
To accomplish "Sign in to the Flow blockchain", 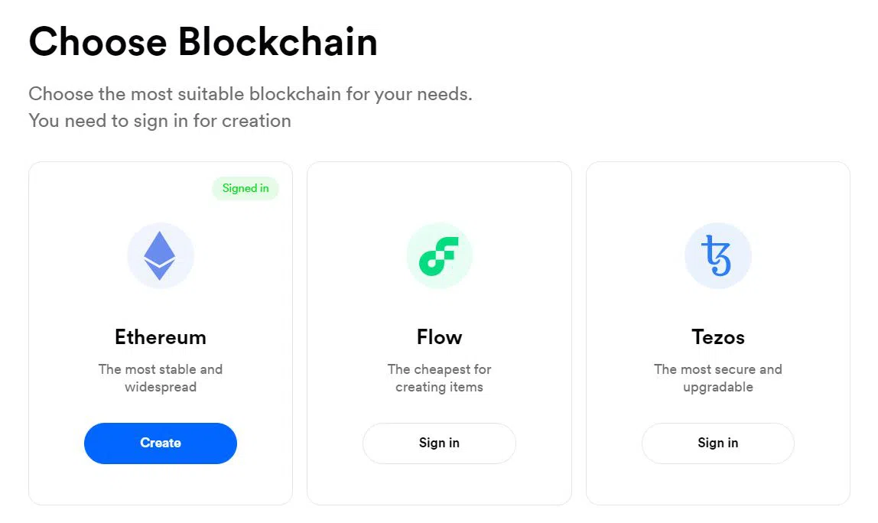I will coord(439,443).
